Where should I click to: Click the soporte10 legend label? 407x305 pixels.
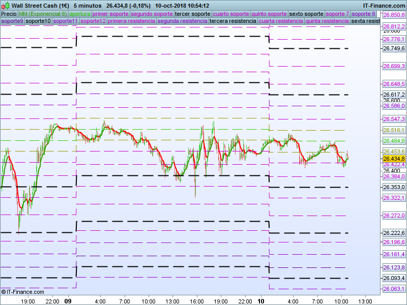pos(38,21)
